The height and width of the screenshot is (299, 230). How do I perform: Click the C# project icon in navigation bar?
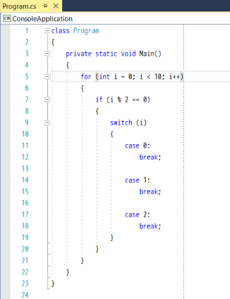point(7,18)
